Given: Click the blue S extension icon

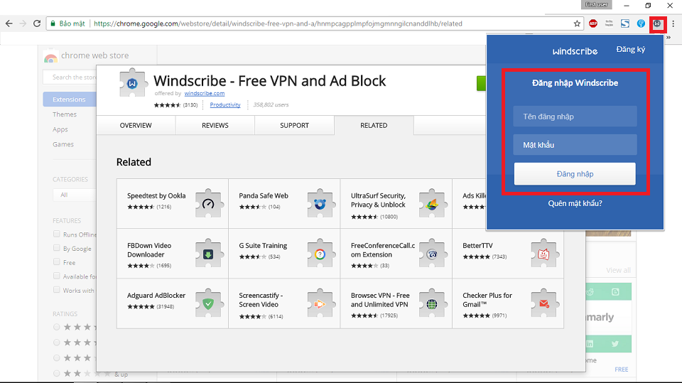Looking at the screenshot, I should tap(625, 23).
